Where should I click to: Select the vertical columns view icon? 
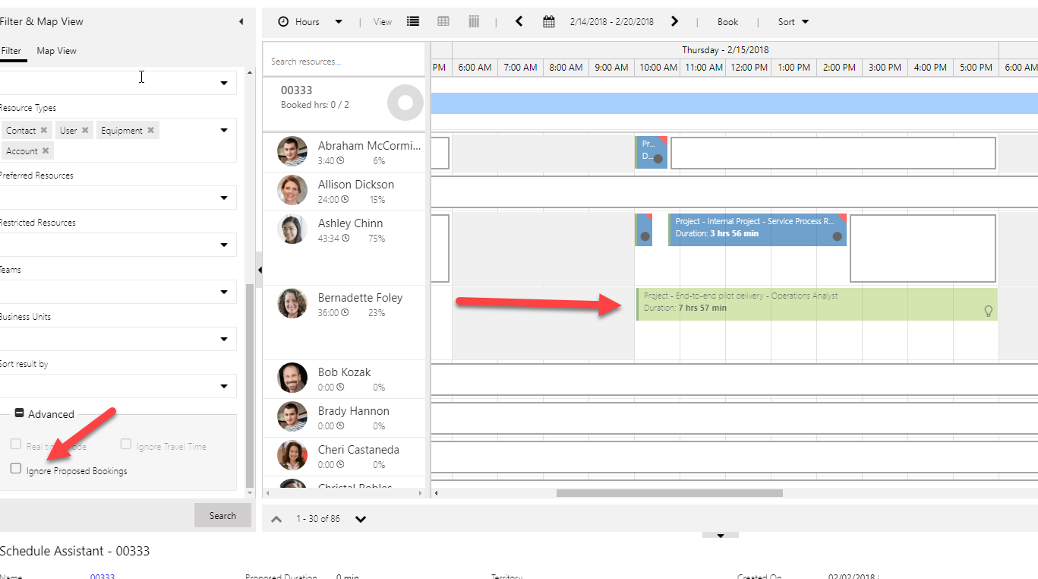click(474, 22)
